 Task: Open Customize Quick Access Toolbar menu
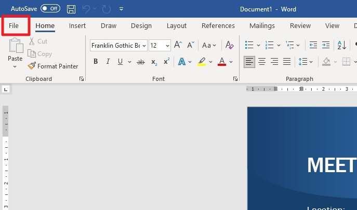click(122, 9)
